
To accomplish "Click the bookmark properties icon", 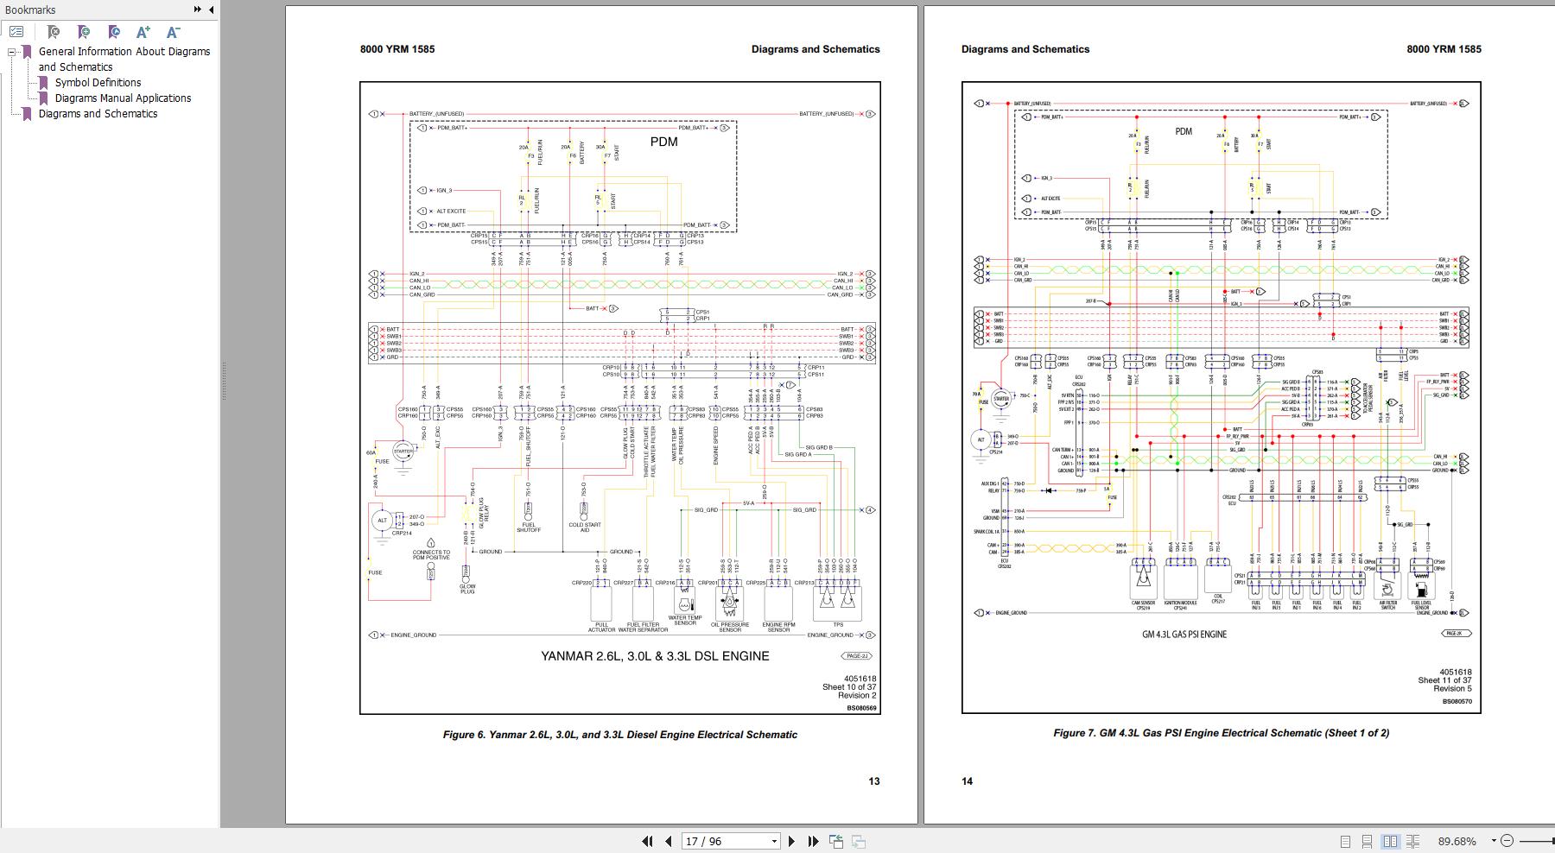I will tap(114, 32).
